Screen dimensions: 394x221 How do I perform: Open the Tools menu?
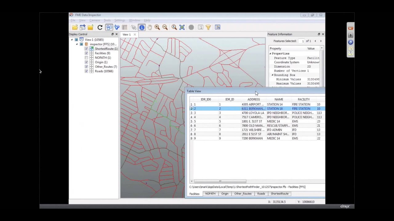107,20
